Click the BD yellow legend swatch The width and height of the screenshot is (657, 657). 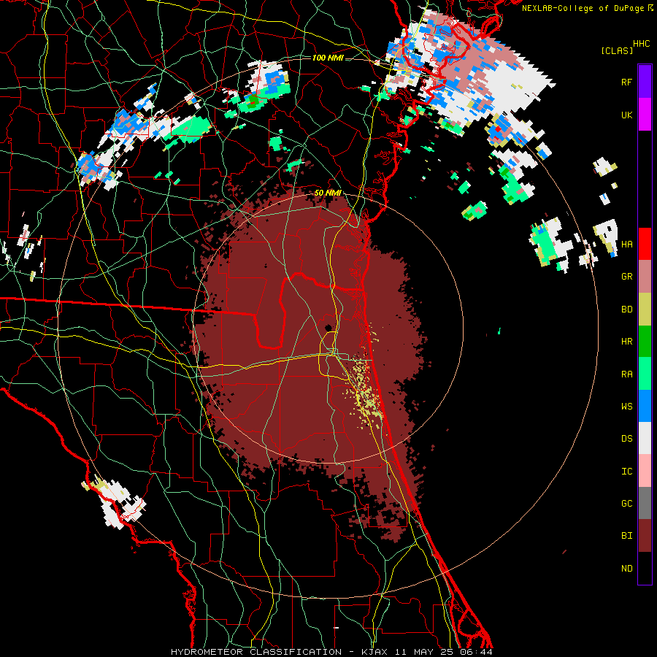pos(645,310)
